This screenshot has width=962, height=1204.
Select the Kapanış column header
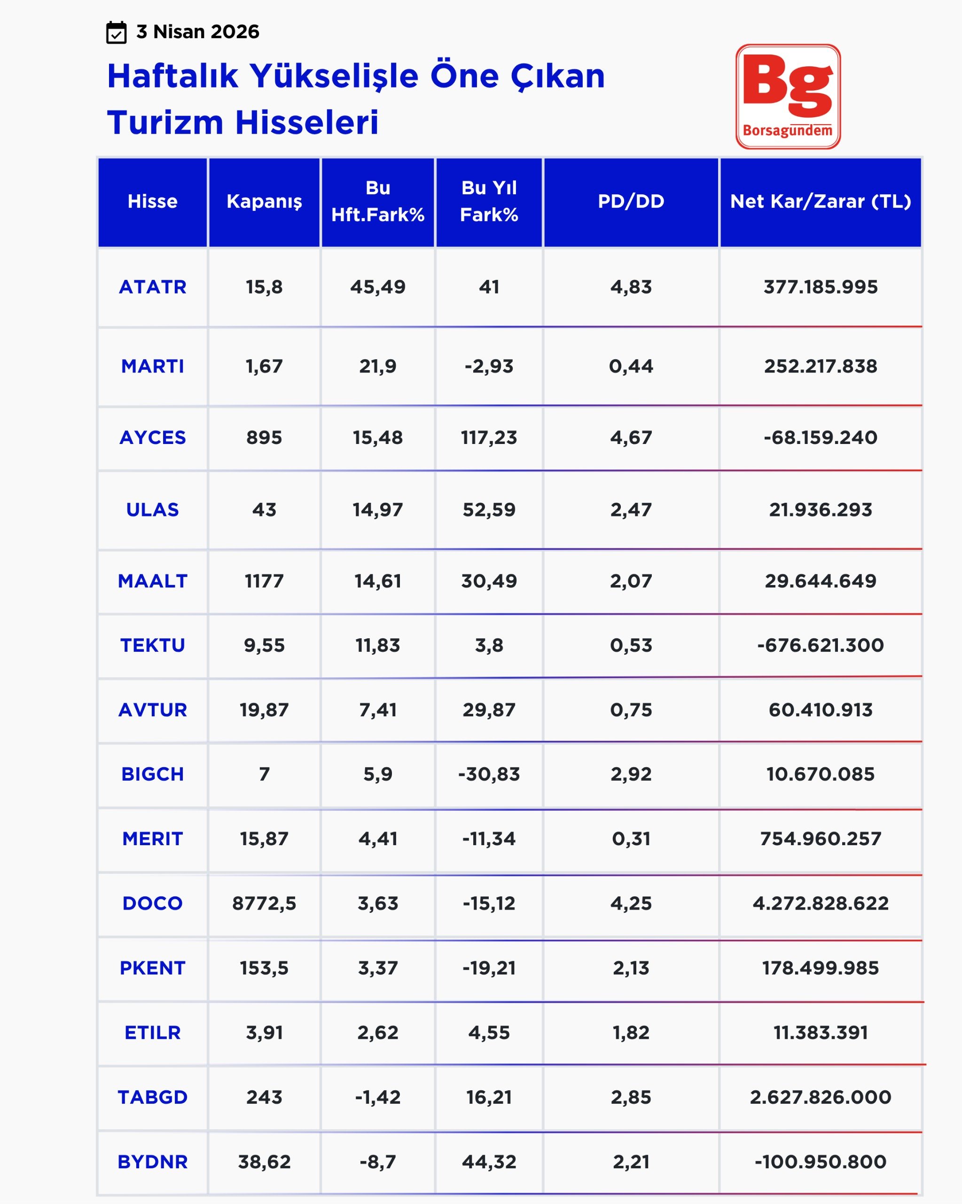coord(264,202)
